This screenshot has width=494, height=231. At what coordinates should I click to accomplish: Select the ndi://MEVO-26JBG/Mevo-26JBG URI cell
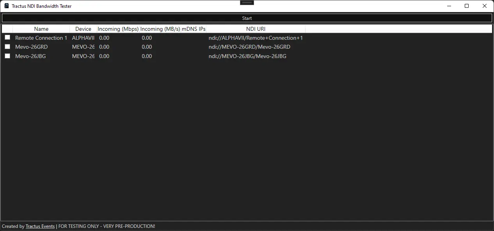pyautogui.click(x=247, y=56)
